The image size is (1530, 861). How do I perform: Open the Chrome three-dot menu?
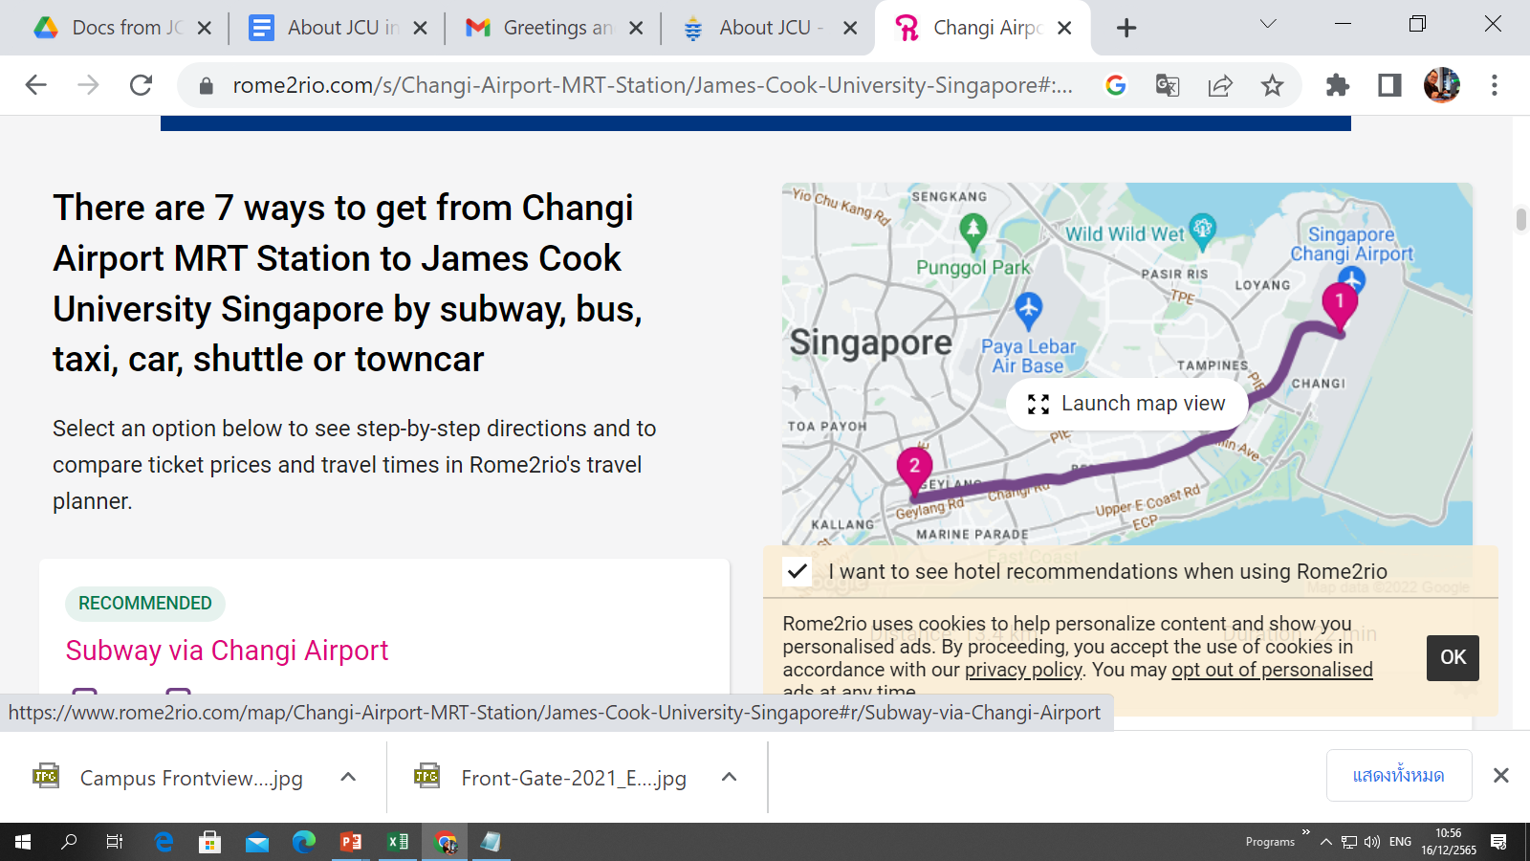pos(1494,85)
